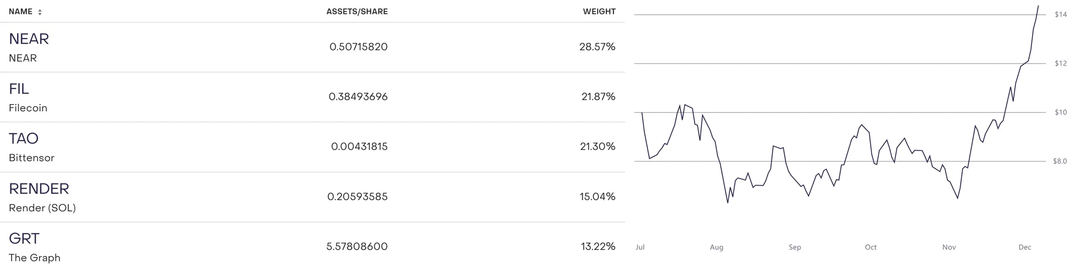The width and height of the screenshot is (1076, 265).
Task: Click the Bittensor asset name
Action: point(31,158)
